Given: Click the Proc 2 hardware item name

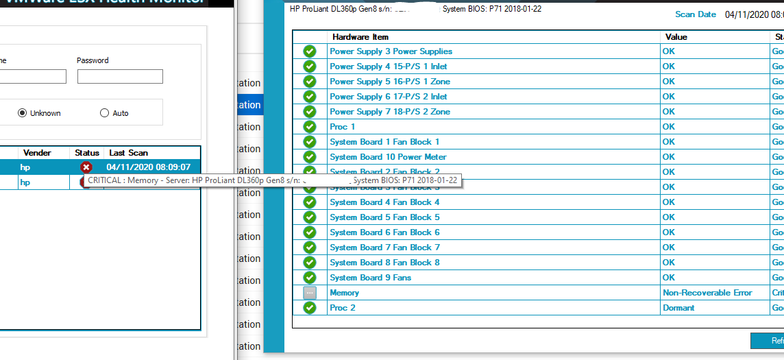Looking at the screenshot, I should pos(343,307).
